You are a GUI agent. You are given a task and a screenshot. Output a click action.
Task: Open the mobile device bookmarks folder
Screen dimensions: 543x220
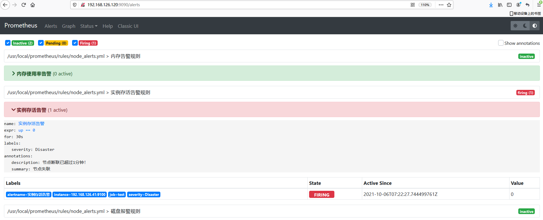525,13
